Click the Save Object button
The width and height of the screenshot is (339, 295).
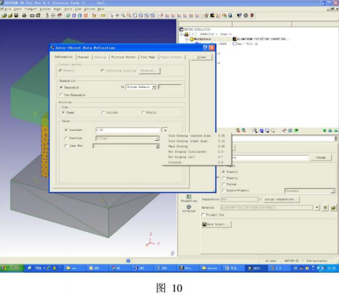pos(216,224)
